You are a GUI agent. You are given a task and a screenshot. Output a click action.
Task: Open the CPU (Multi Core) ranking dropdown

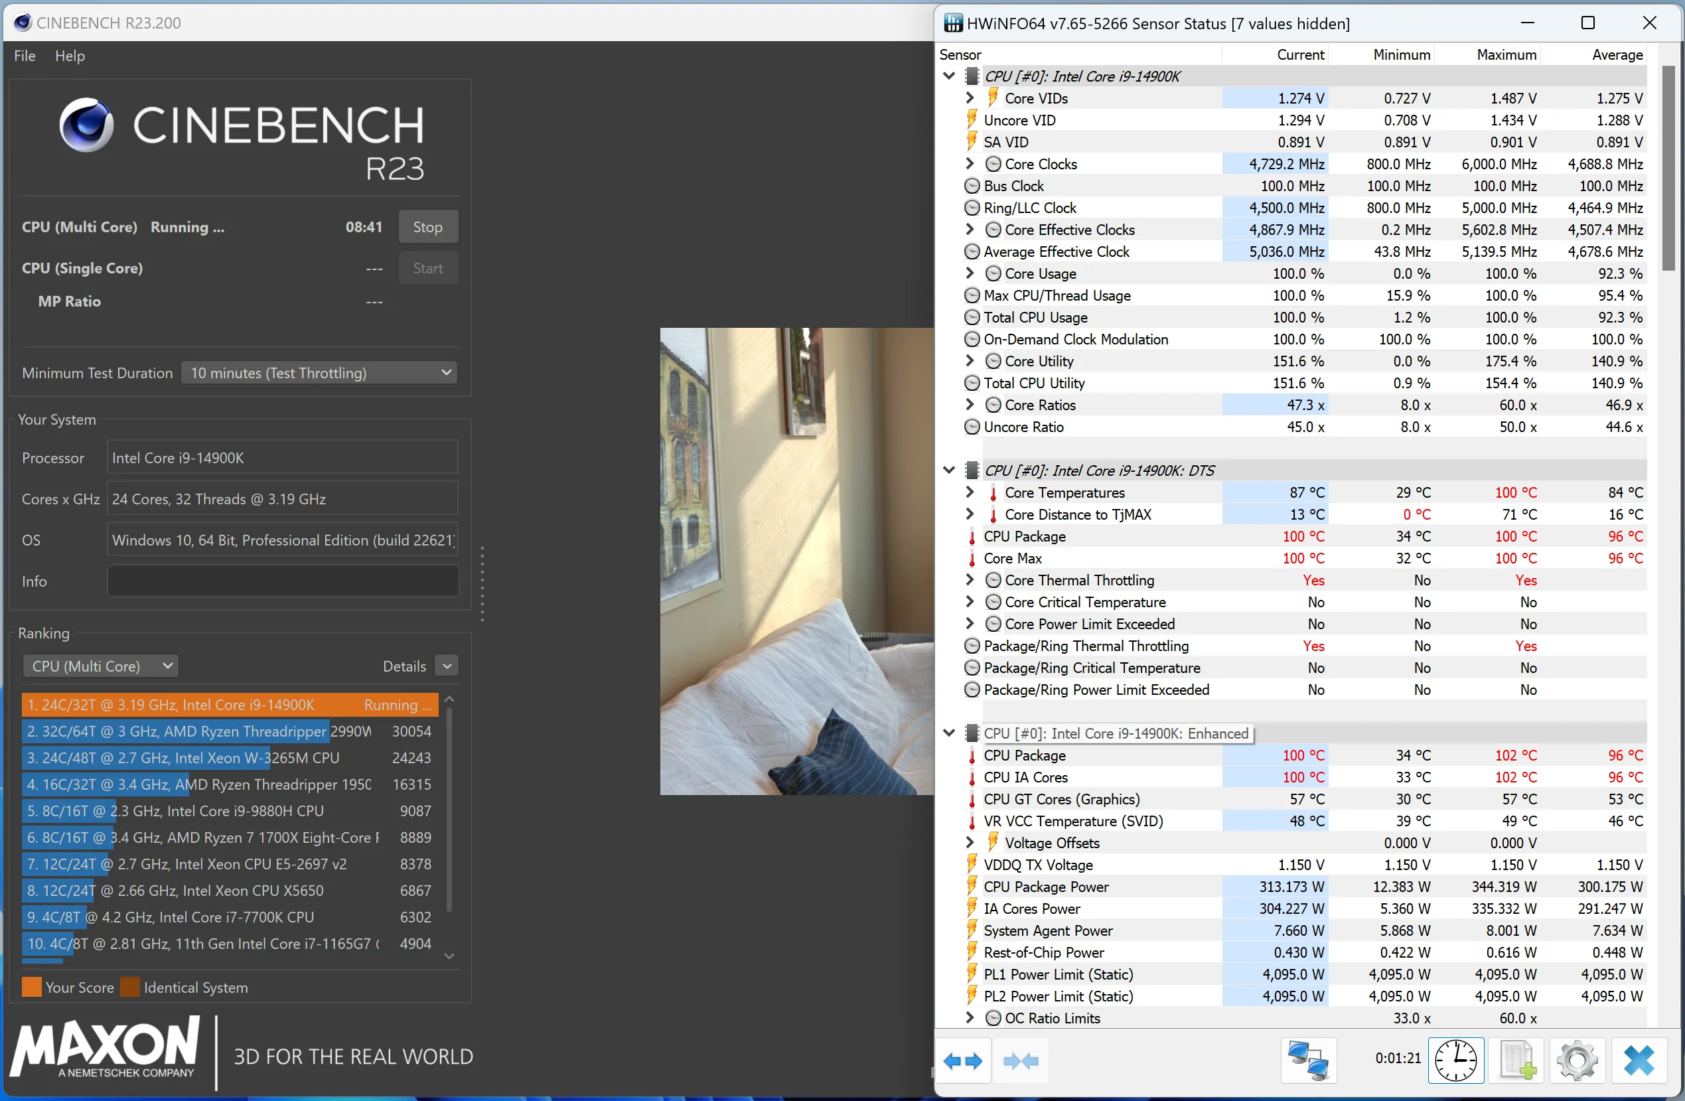click(x=100, y=666)
